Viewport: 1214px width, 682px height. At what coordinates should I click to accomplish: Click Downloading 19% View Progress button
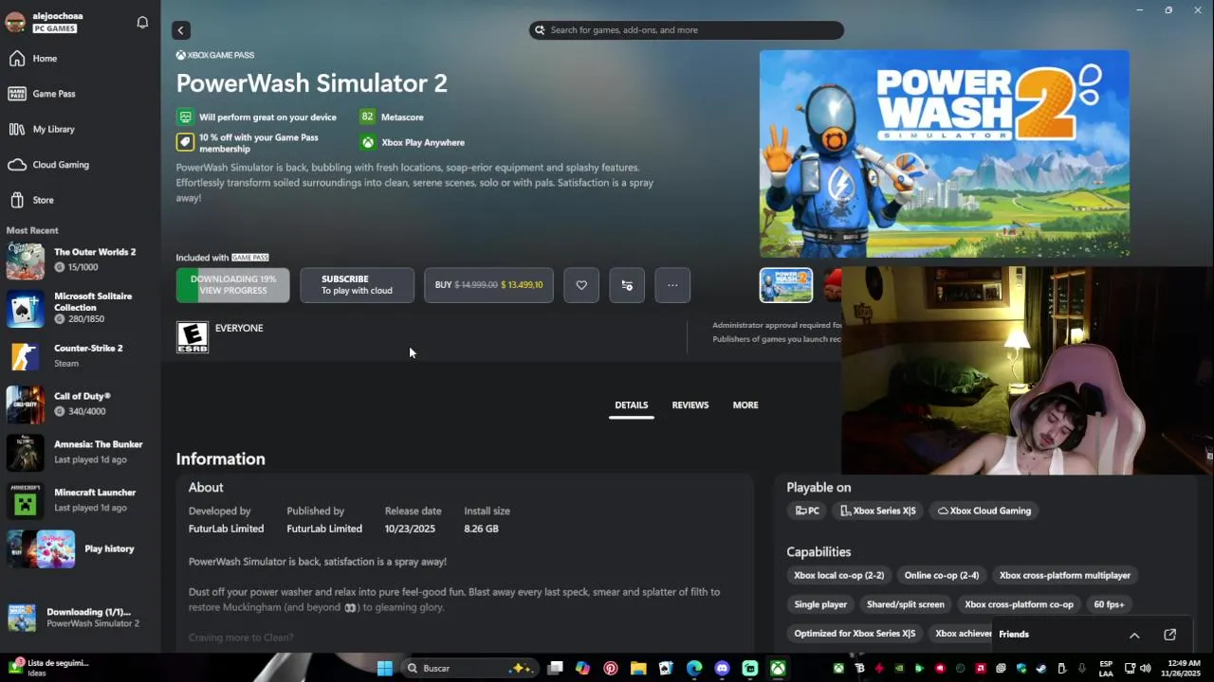(x=232, y=285)
